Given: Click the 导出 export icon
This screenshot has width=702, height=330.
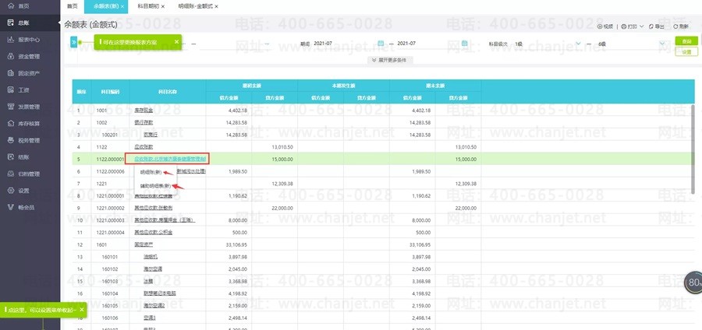Looking at the screenshot, I should point(651,26).
